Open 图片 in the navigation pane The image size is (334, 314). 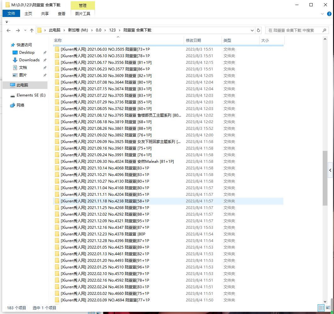coord(23,75)
